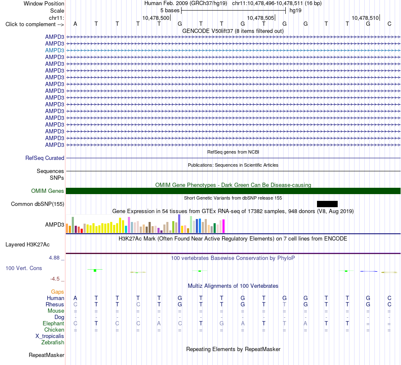Click the 'OMIM Gene Phenotypes' track title
Screen dimensions: 401x365
[233, 185]
